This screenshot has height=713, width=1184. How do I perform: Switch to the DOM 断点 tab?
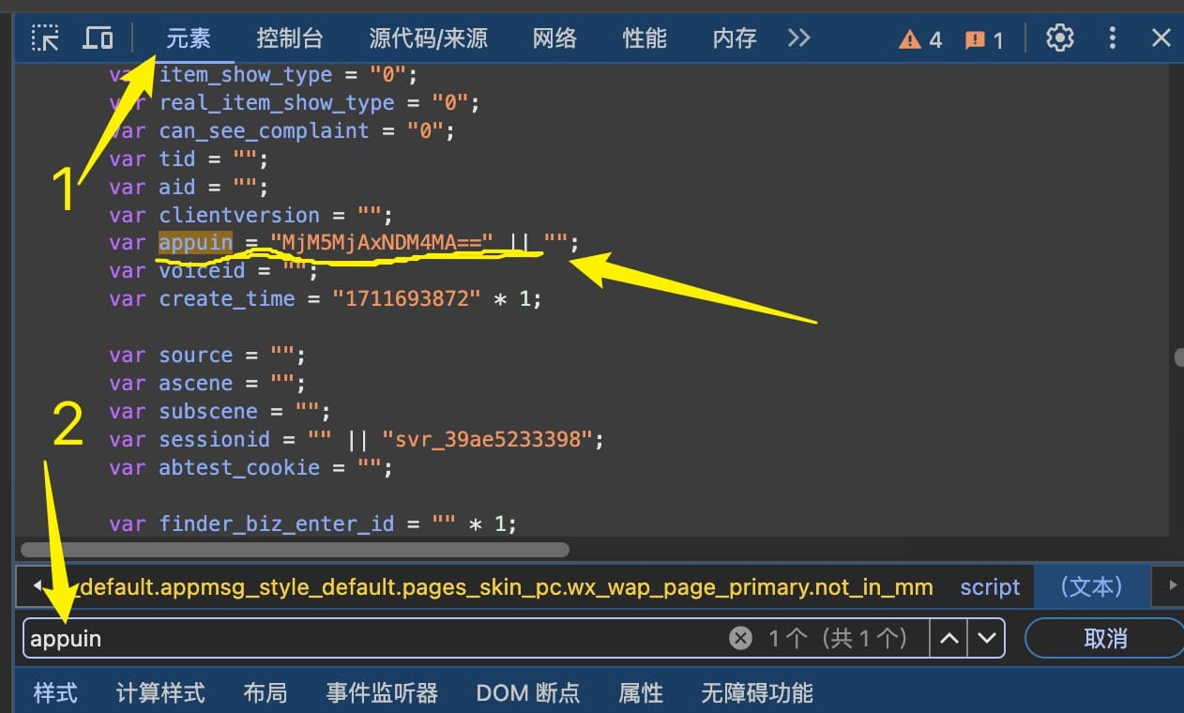click(x=528, y=693)
